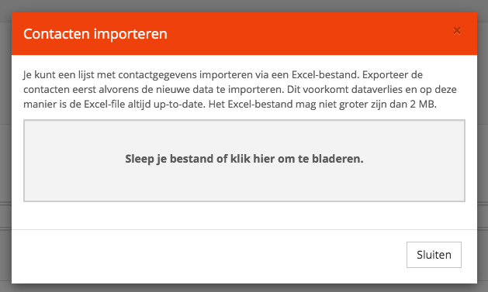Dismiss modal by clicking dimmed background left of dialog

[5, 146]
